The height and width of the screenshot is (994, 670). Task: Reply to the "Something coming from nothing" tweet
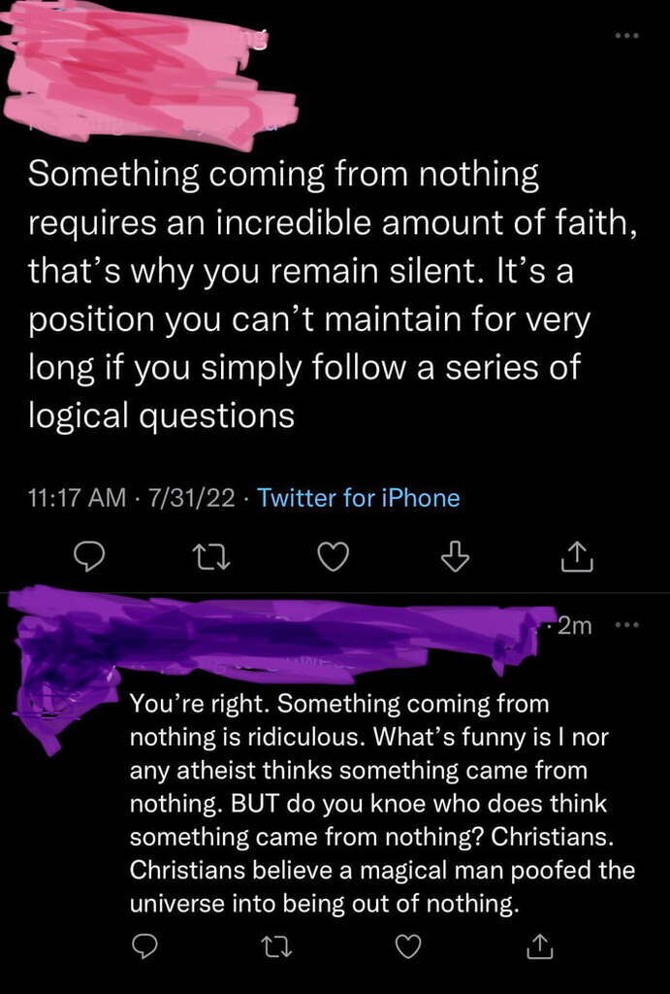click(x=89, y=555)
